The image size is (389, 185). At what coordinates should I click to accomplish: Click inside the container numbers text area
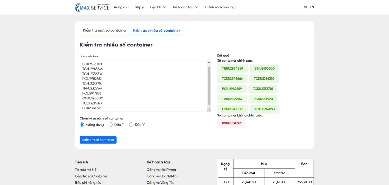click(143, 86)
